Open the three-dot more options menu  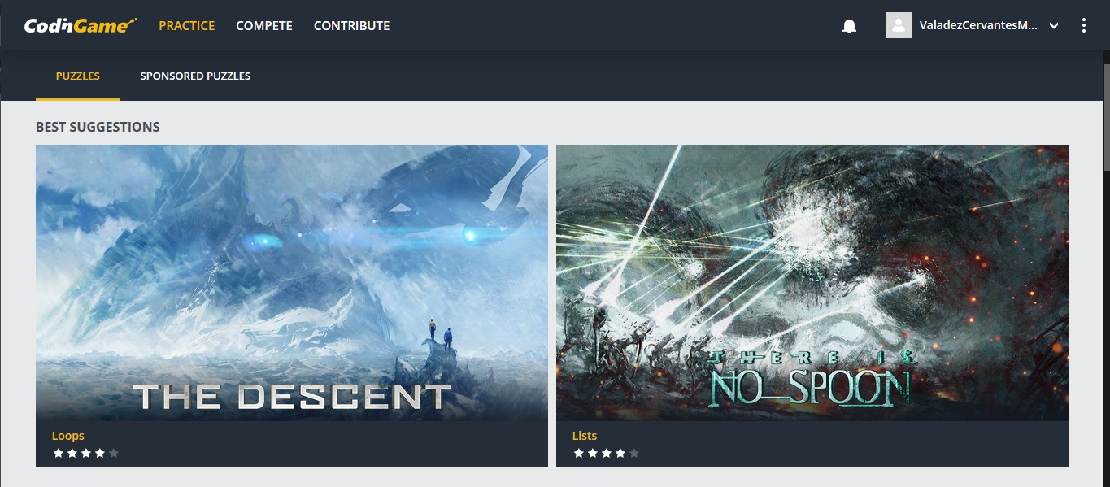pyautogui.click(x=1083, y=25)
